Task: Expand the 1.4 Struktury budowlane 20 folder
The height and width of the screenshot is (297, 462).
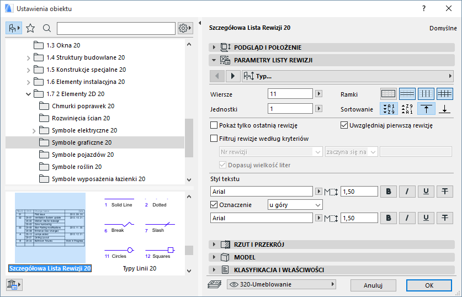Action: tap(28, 58)
